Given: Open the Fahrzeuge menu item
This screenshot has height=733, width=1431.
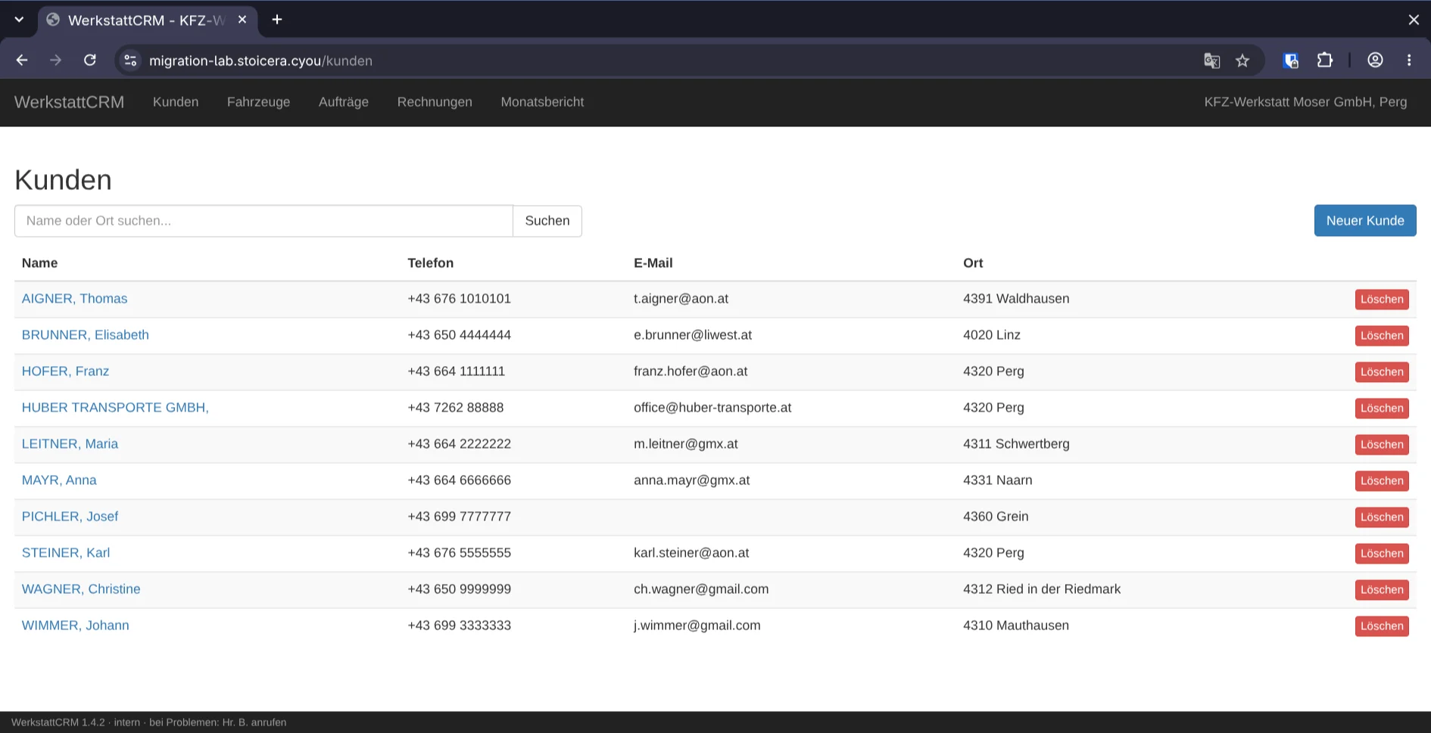Looking at the screenshot, I should coord(258,102).
